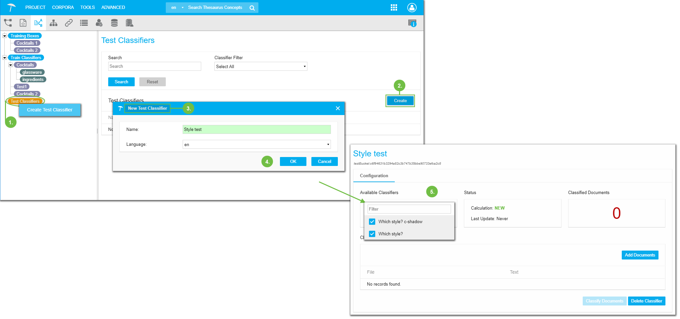Click the Create button
The height and width of the screenshot is (319, 680).
click(400, 101)
